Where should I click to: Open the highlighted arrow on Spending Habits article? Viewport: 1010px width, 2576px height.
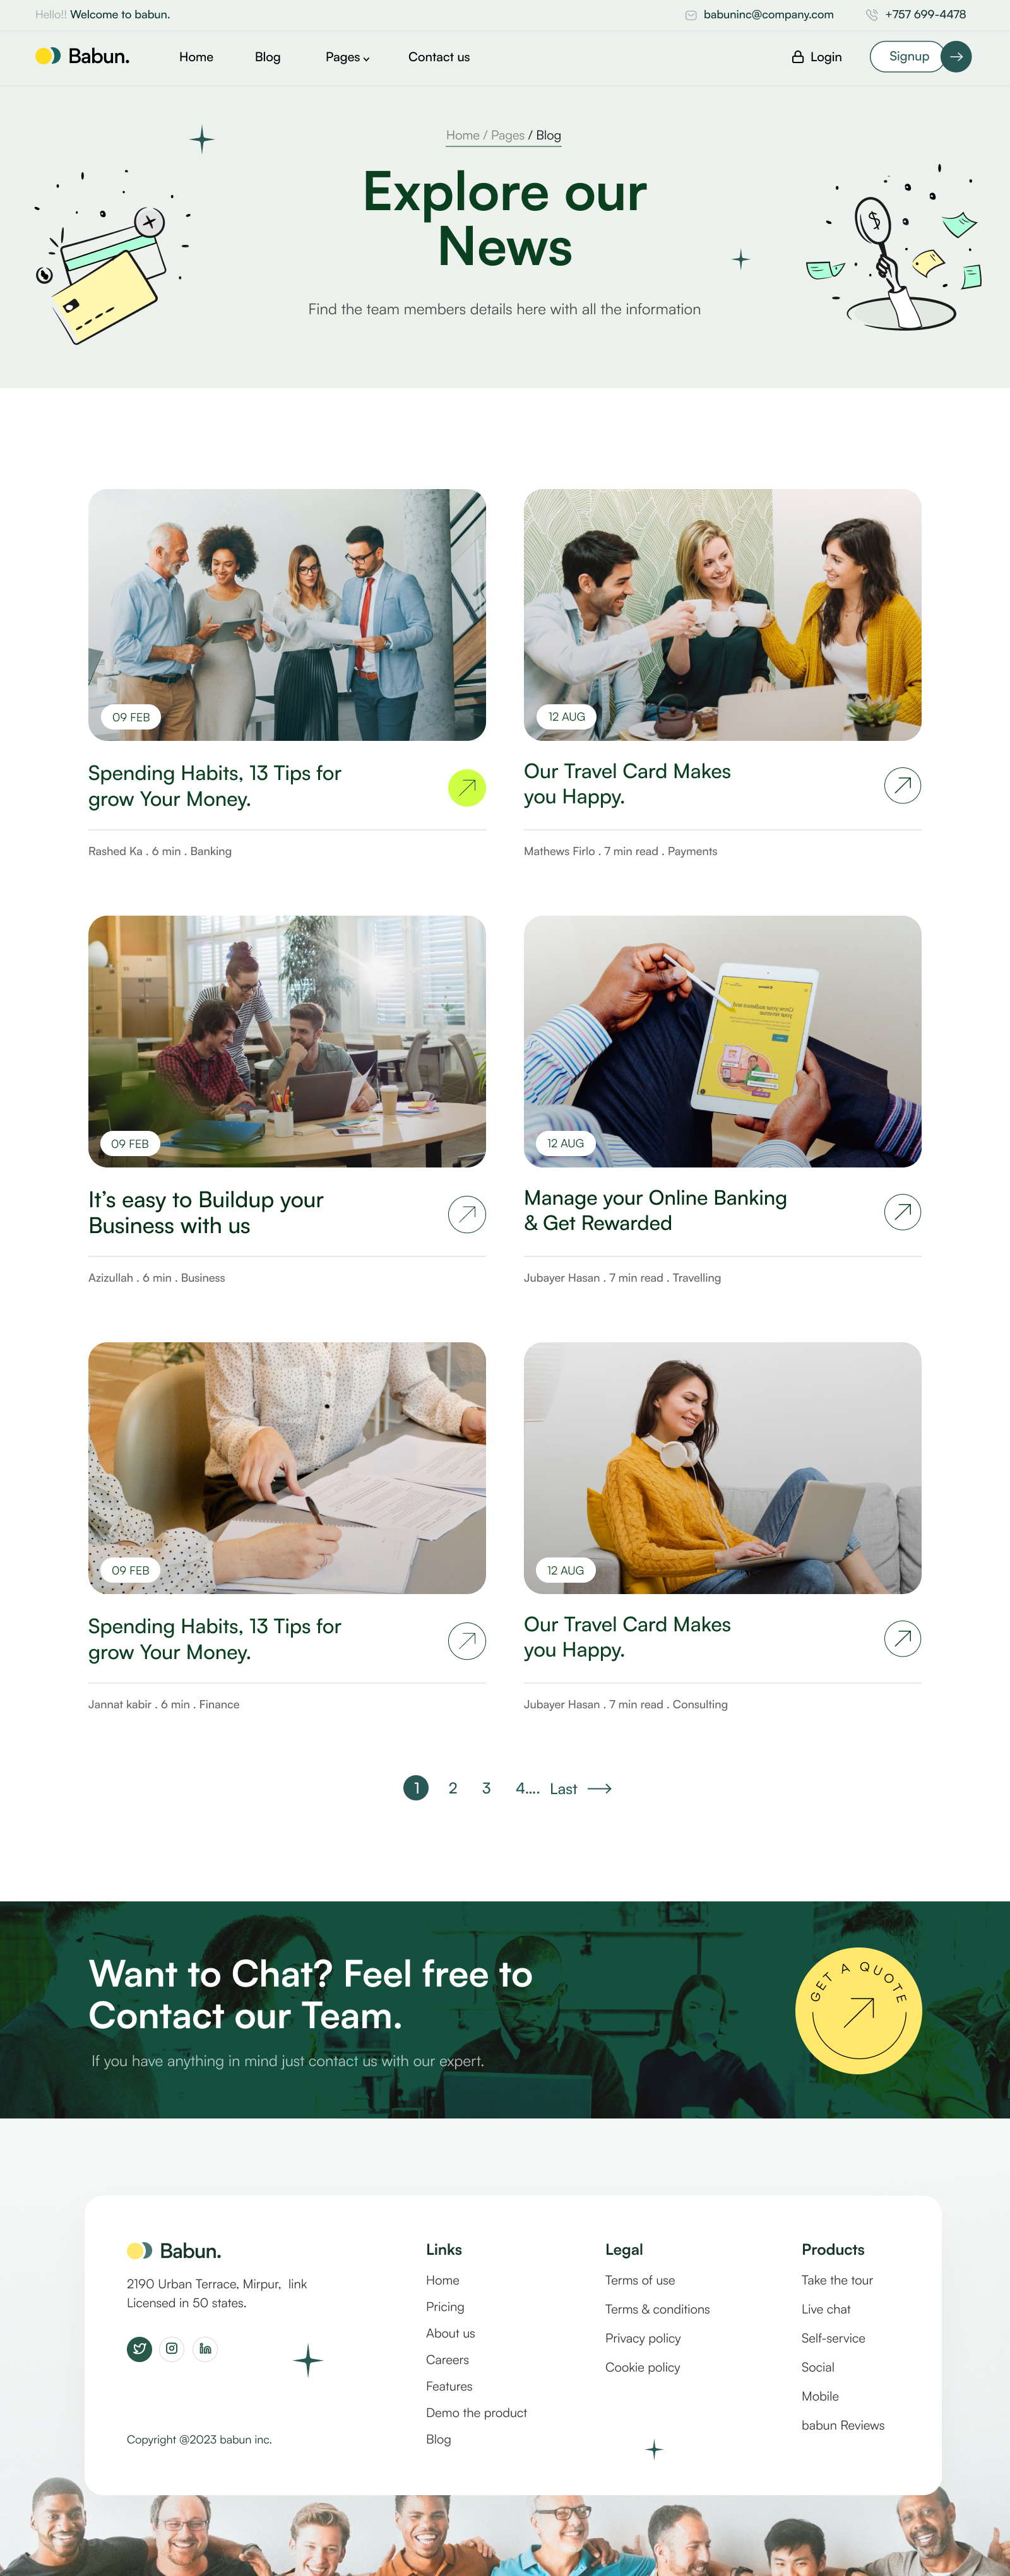467,787
